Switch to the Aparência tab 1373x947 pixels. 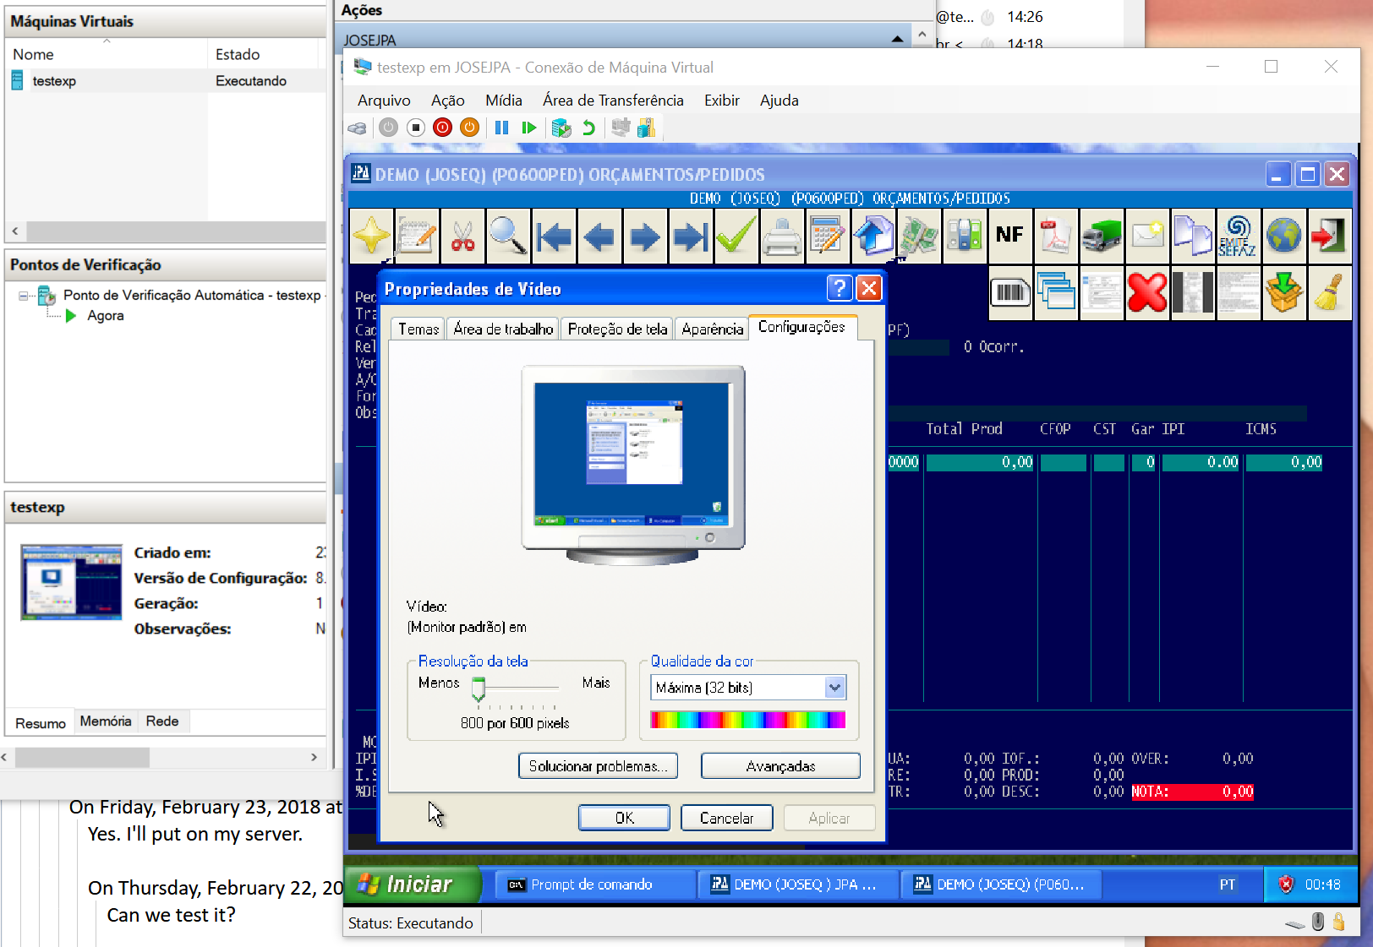click(712, 329)
